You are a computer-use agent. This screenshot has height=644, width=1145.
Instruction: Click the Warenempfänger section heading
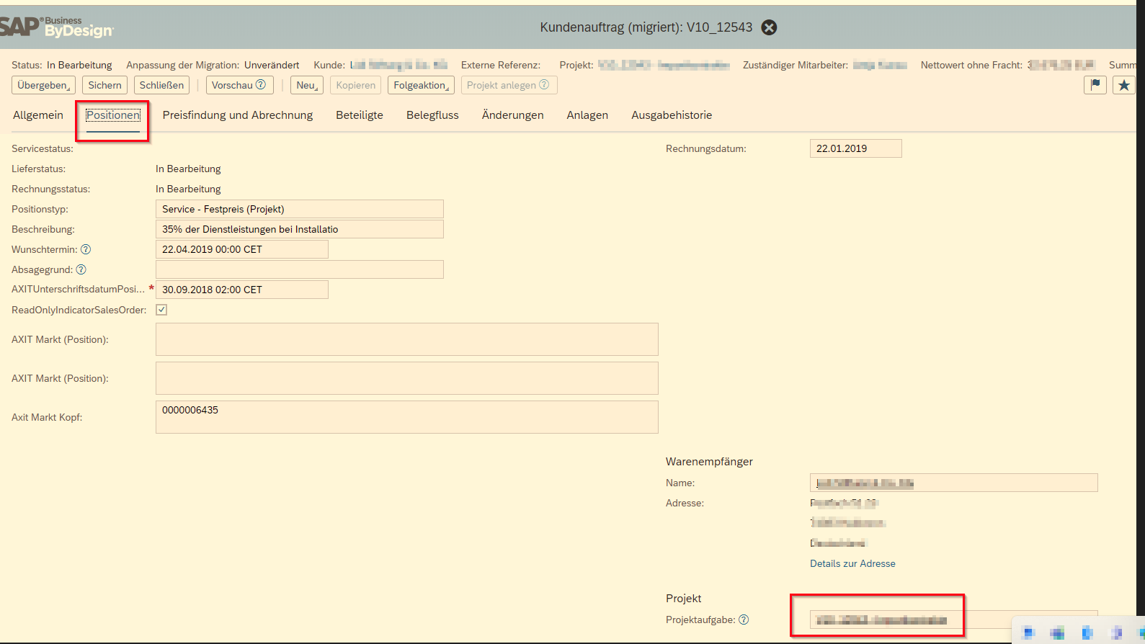[x=709, y=462]
